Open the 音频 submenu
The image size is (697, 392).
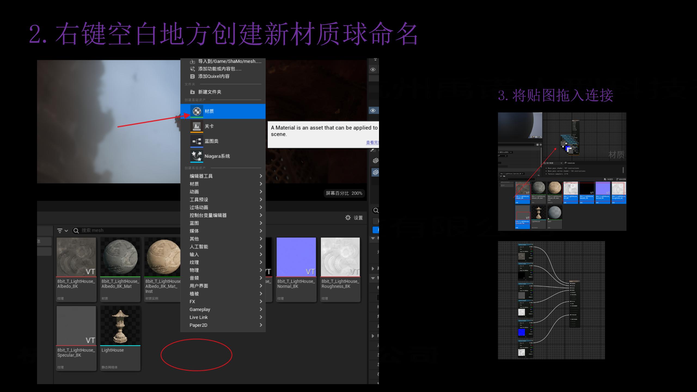click(223, 278)
